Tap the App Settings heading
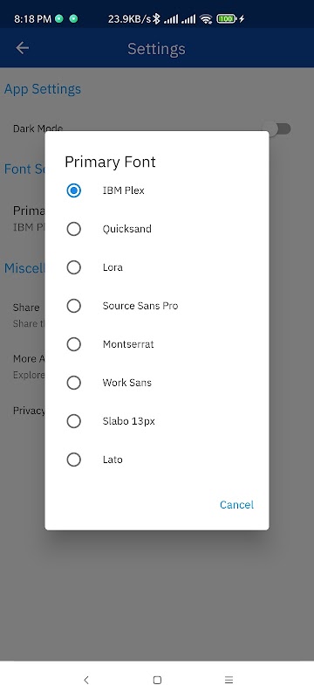Screen dimensions: 314x699 click(43, 89)
